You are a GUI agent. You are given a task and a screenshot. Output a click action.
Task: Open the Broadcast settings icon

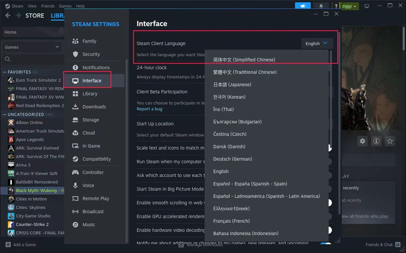click(75, 212)
